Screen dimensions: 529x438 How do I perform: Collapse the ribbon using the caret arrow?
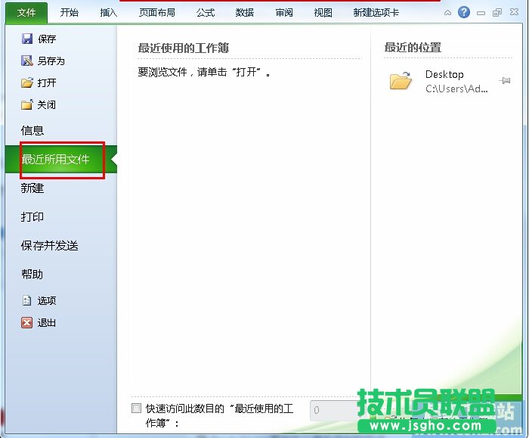point(449,13)
